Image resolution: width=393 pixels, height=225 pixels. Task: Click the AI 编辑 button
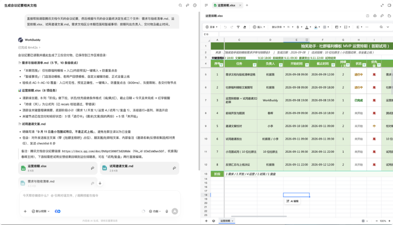coord(293,201)
